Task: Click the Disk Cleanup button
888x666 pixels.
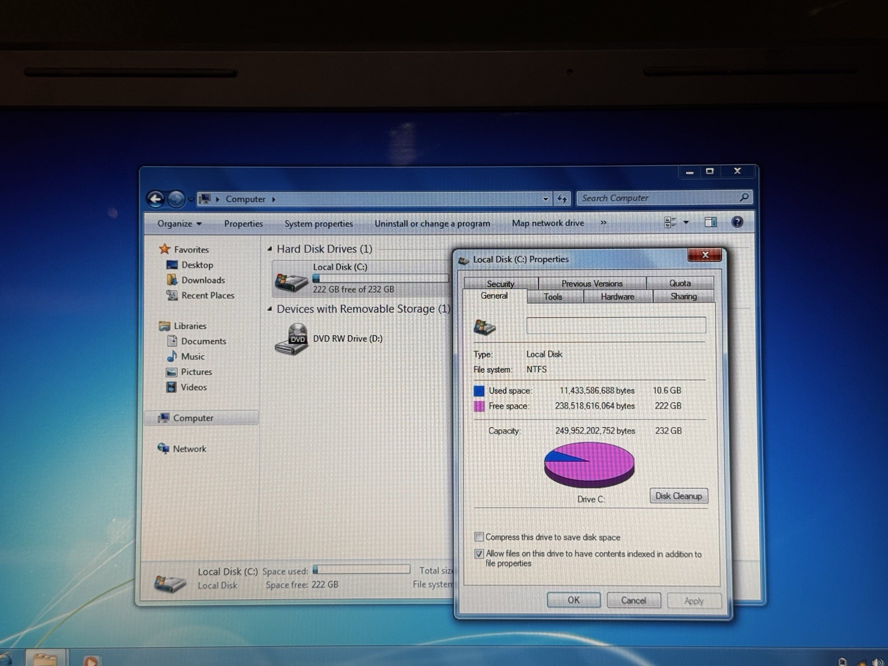Action: click(679, 496)
